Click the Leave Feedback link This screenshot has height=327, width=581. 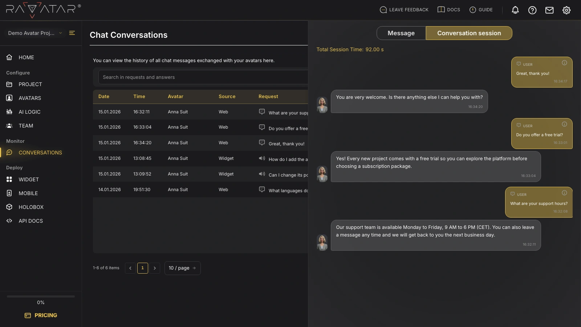(404, 10)
